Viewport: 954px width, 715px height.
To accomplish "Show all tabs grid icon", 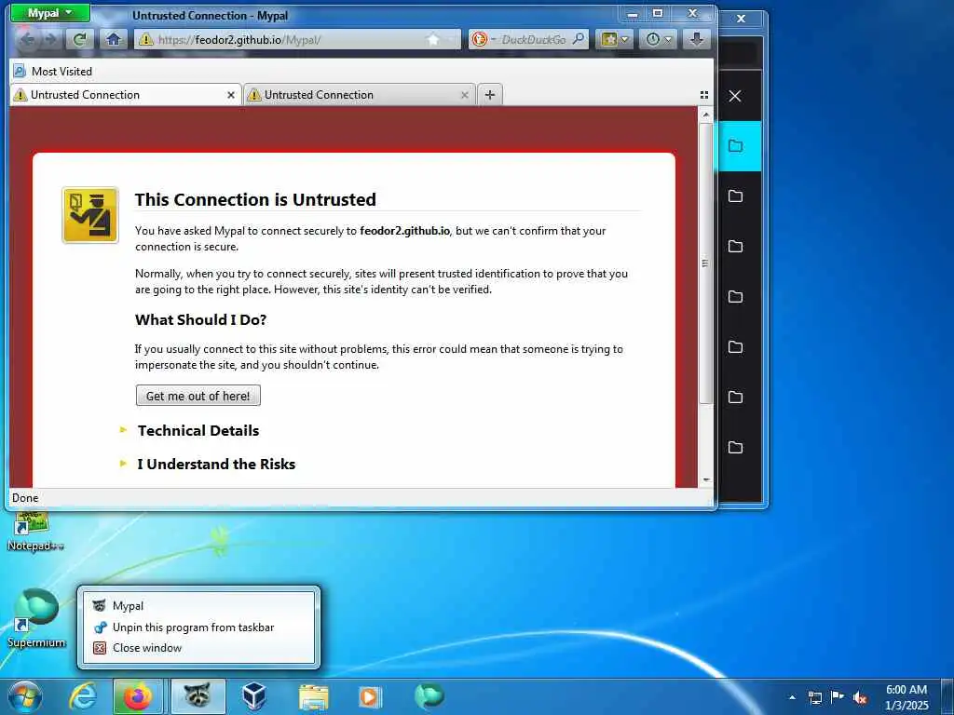I will [704, 95].
